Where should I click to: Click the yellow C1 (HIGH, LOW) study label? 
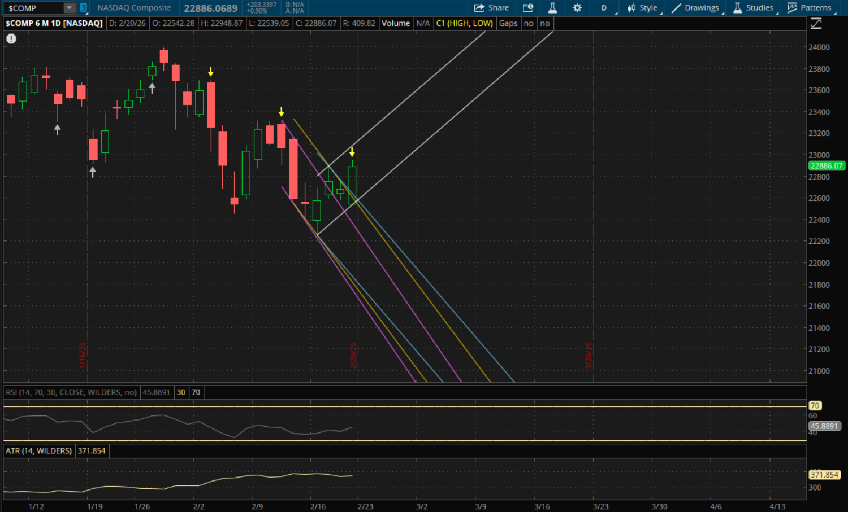pos(464,23)
